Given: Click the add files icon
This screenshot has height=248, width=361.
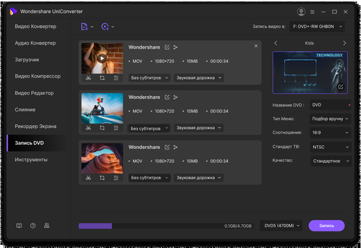Looking at the screenshot, I should 84,26.
